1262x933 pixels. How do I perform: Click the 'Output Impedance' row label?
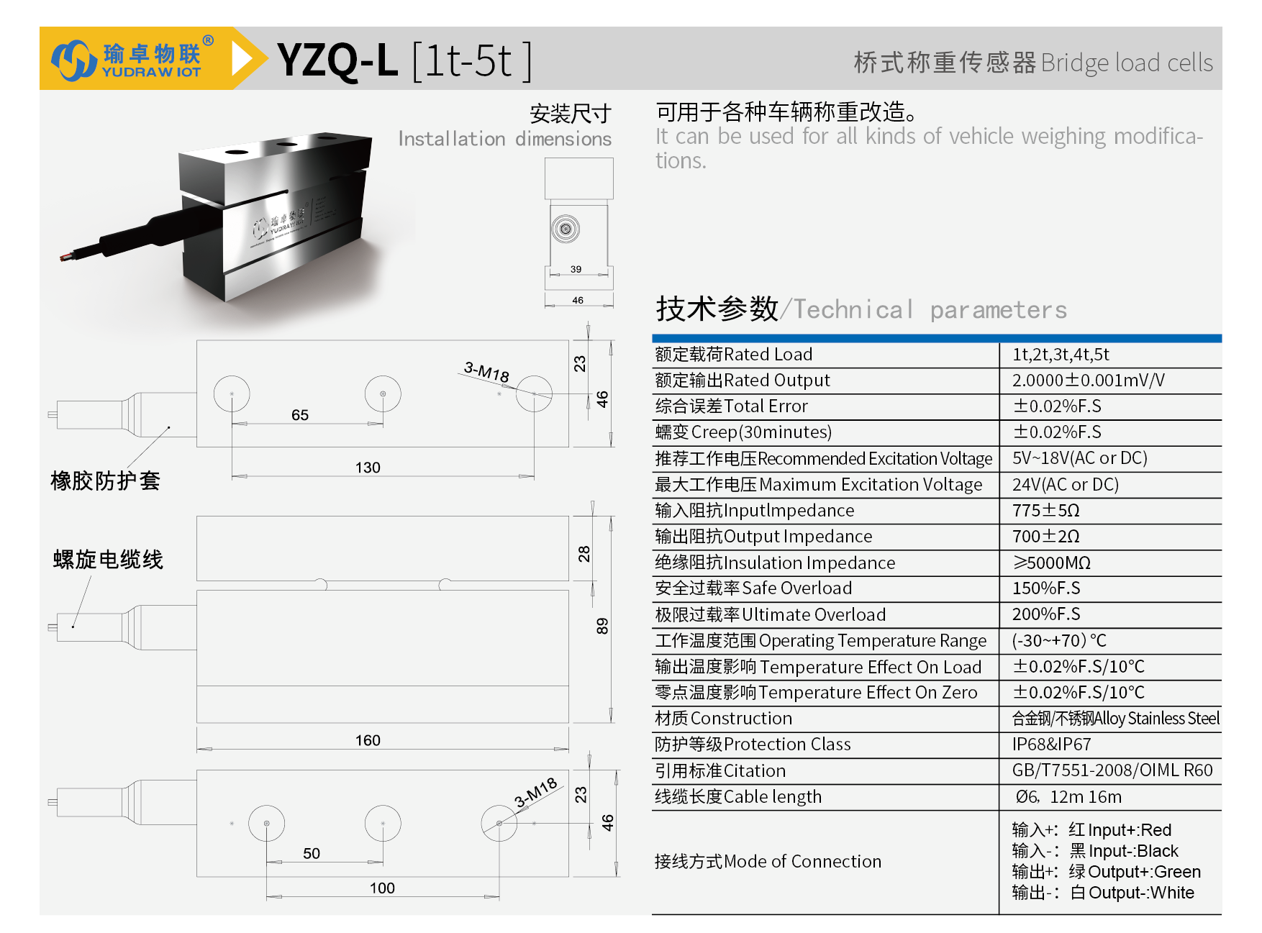763,536
